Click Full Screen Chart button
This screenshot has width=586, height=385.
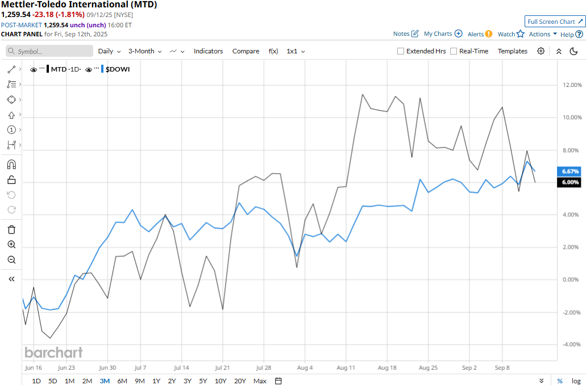pos(555,22)
